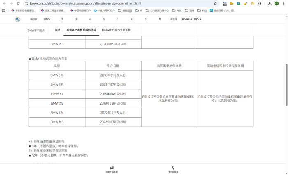
Task: Expand the 公共资源交易中心 bookmark folder
Action: pyautogui.click(x=157, y=11)
